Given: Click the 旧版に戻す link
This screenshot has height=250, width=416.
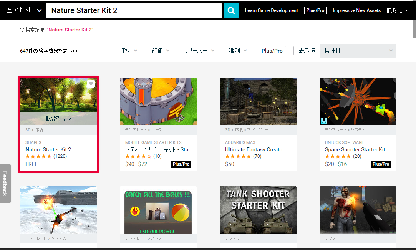Looking at the screenshot, I should 398,10.
